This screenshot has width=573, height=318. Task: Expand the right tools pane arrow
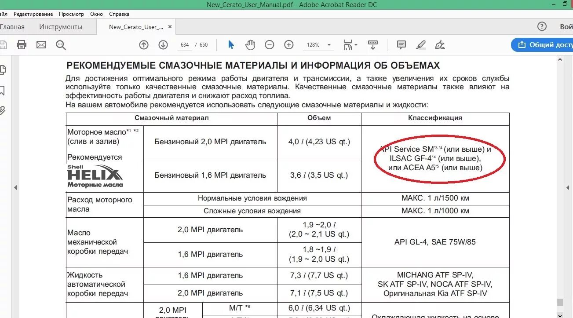[x=568, y=187]
